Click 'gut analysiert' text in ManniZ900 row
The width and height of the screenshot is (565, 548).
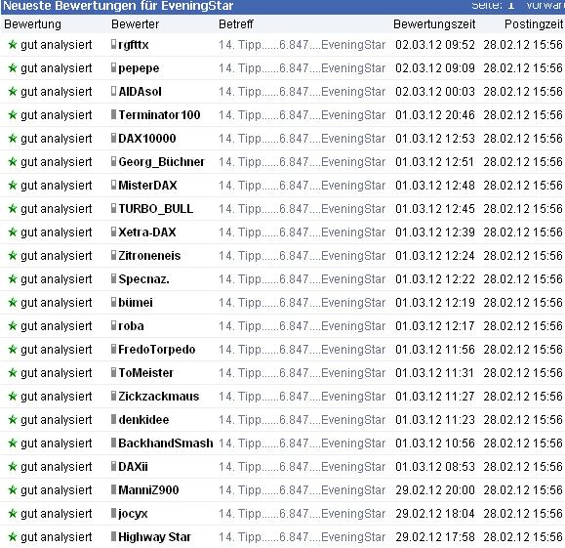(x=57, y=490)
